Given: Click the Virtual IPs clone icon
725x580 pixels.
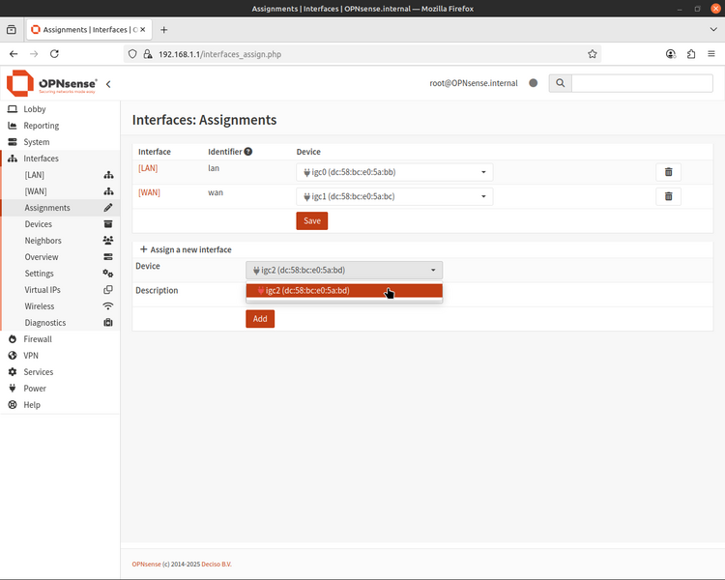Looking at the screenshot, I should (108, 290).
